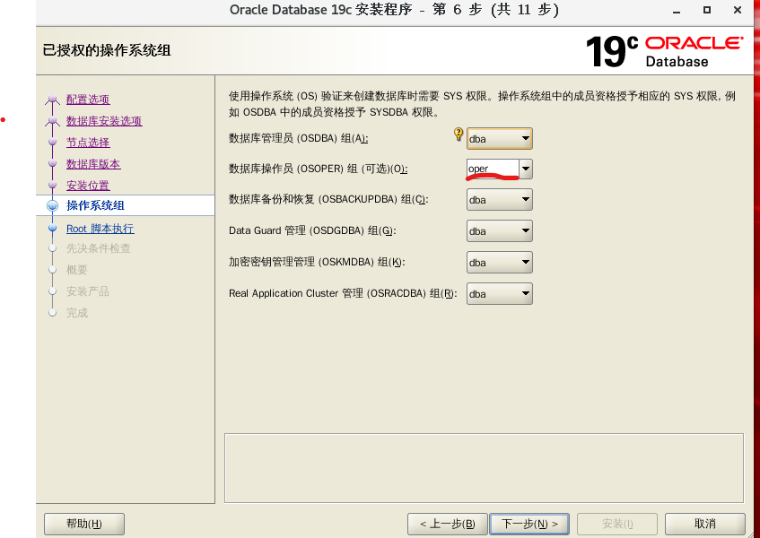Open the OSRACDBA group dropdown
This screenshot has height=538, width=760.
(499, 293)
